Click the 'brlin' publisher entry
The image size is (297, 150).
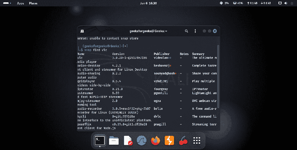coord(158,109)
